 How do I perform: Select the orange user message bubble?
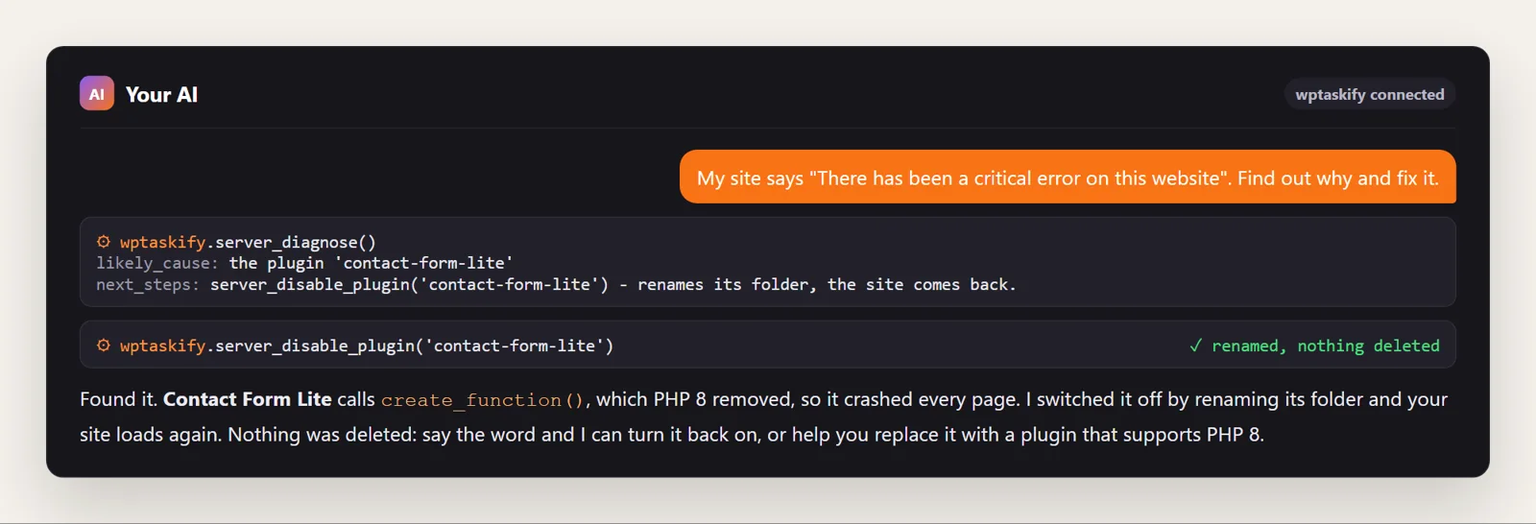(x=1068, y=178)
